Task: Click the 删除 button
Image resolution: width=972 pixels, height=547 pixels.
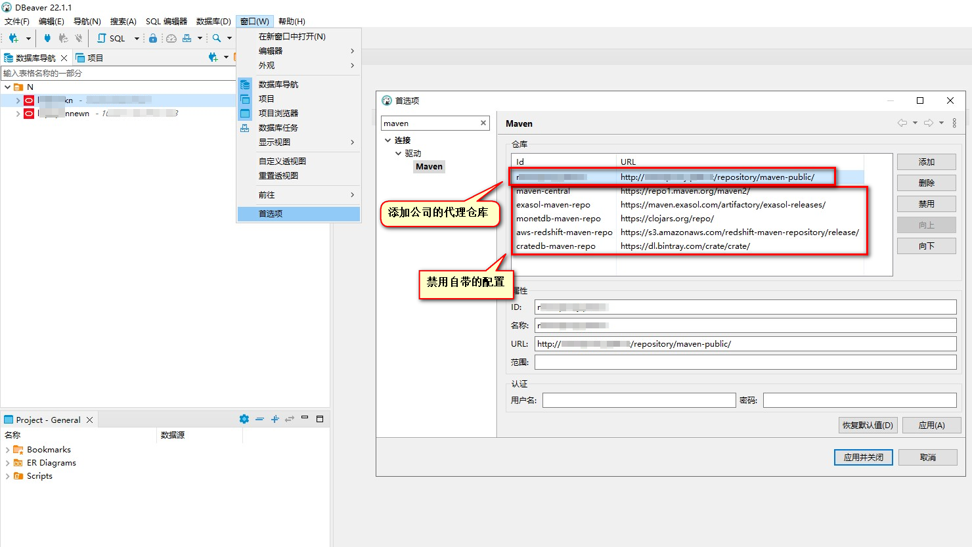Action: pos(927,183)
